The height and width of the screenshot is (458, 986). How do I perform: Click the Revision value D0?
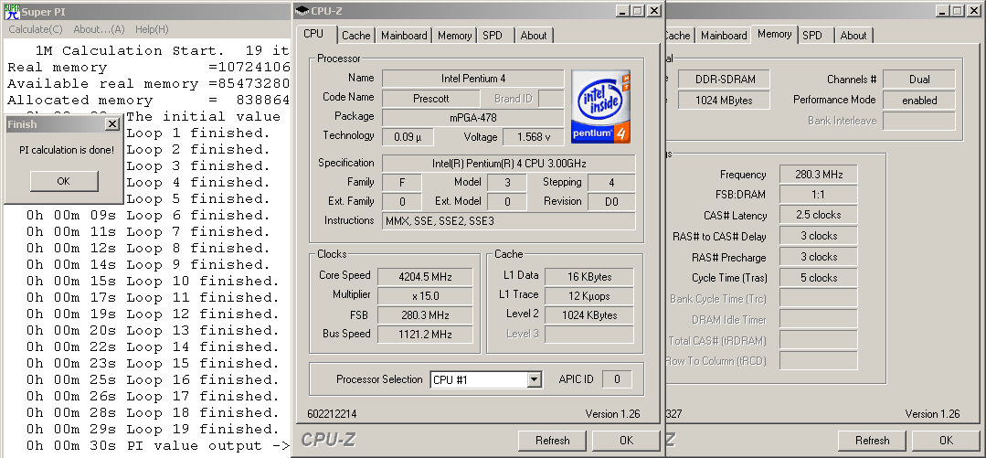(611, 202)
